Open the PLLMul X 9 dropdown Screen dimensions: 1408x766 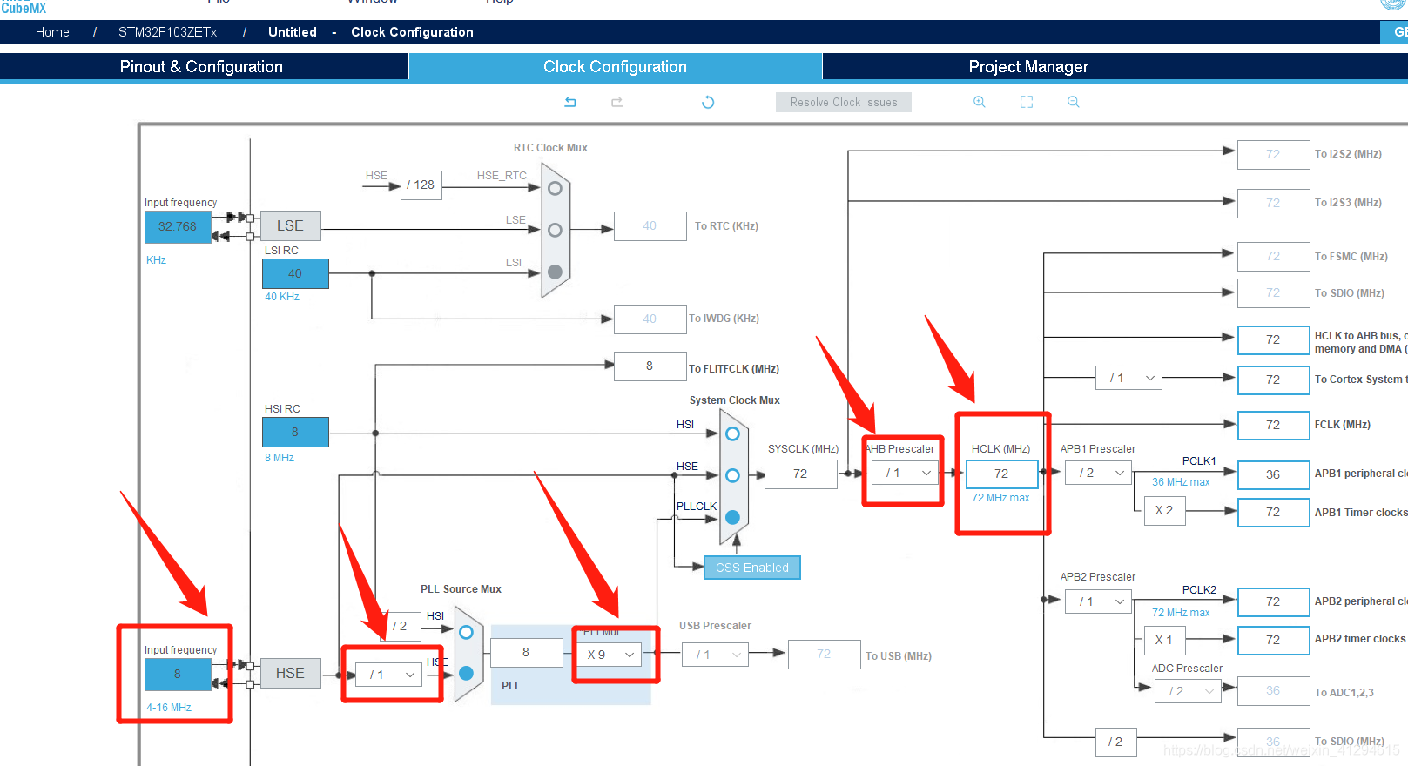[x=610, y=655]
